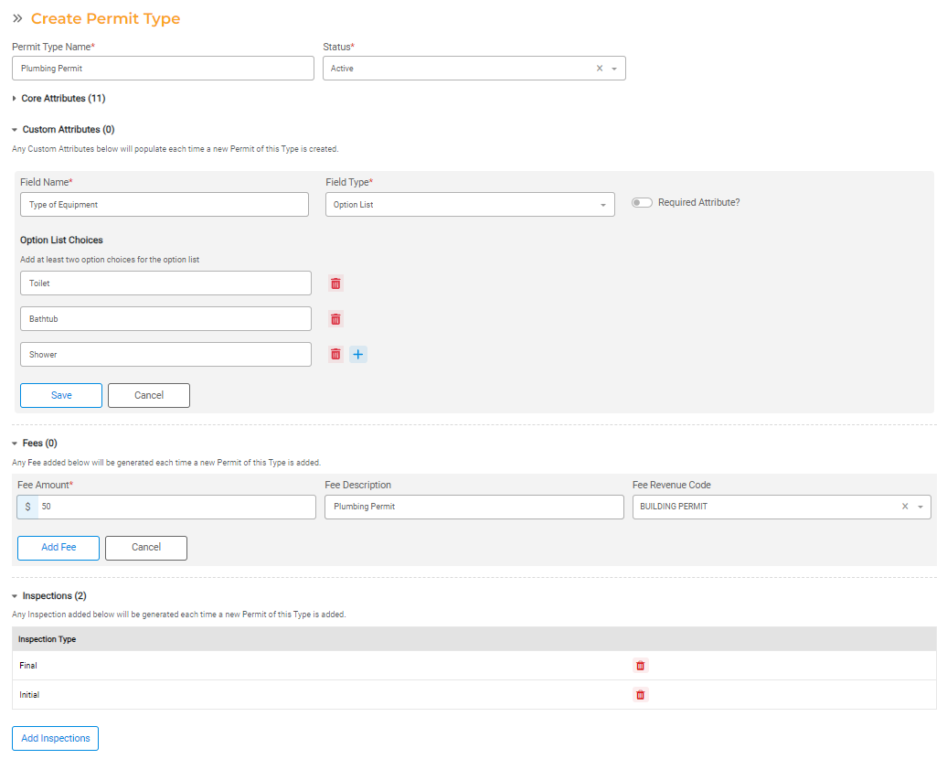This screenshot has height=759, width=947.
Task: Delete the Toilet option choice
Action: (335, 283)
